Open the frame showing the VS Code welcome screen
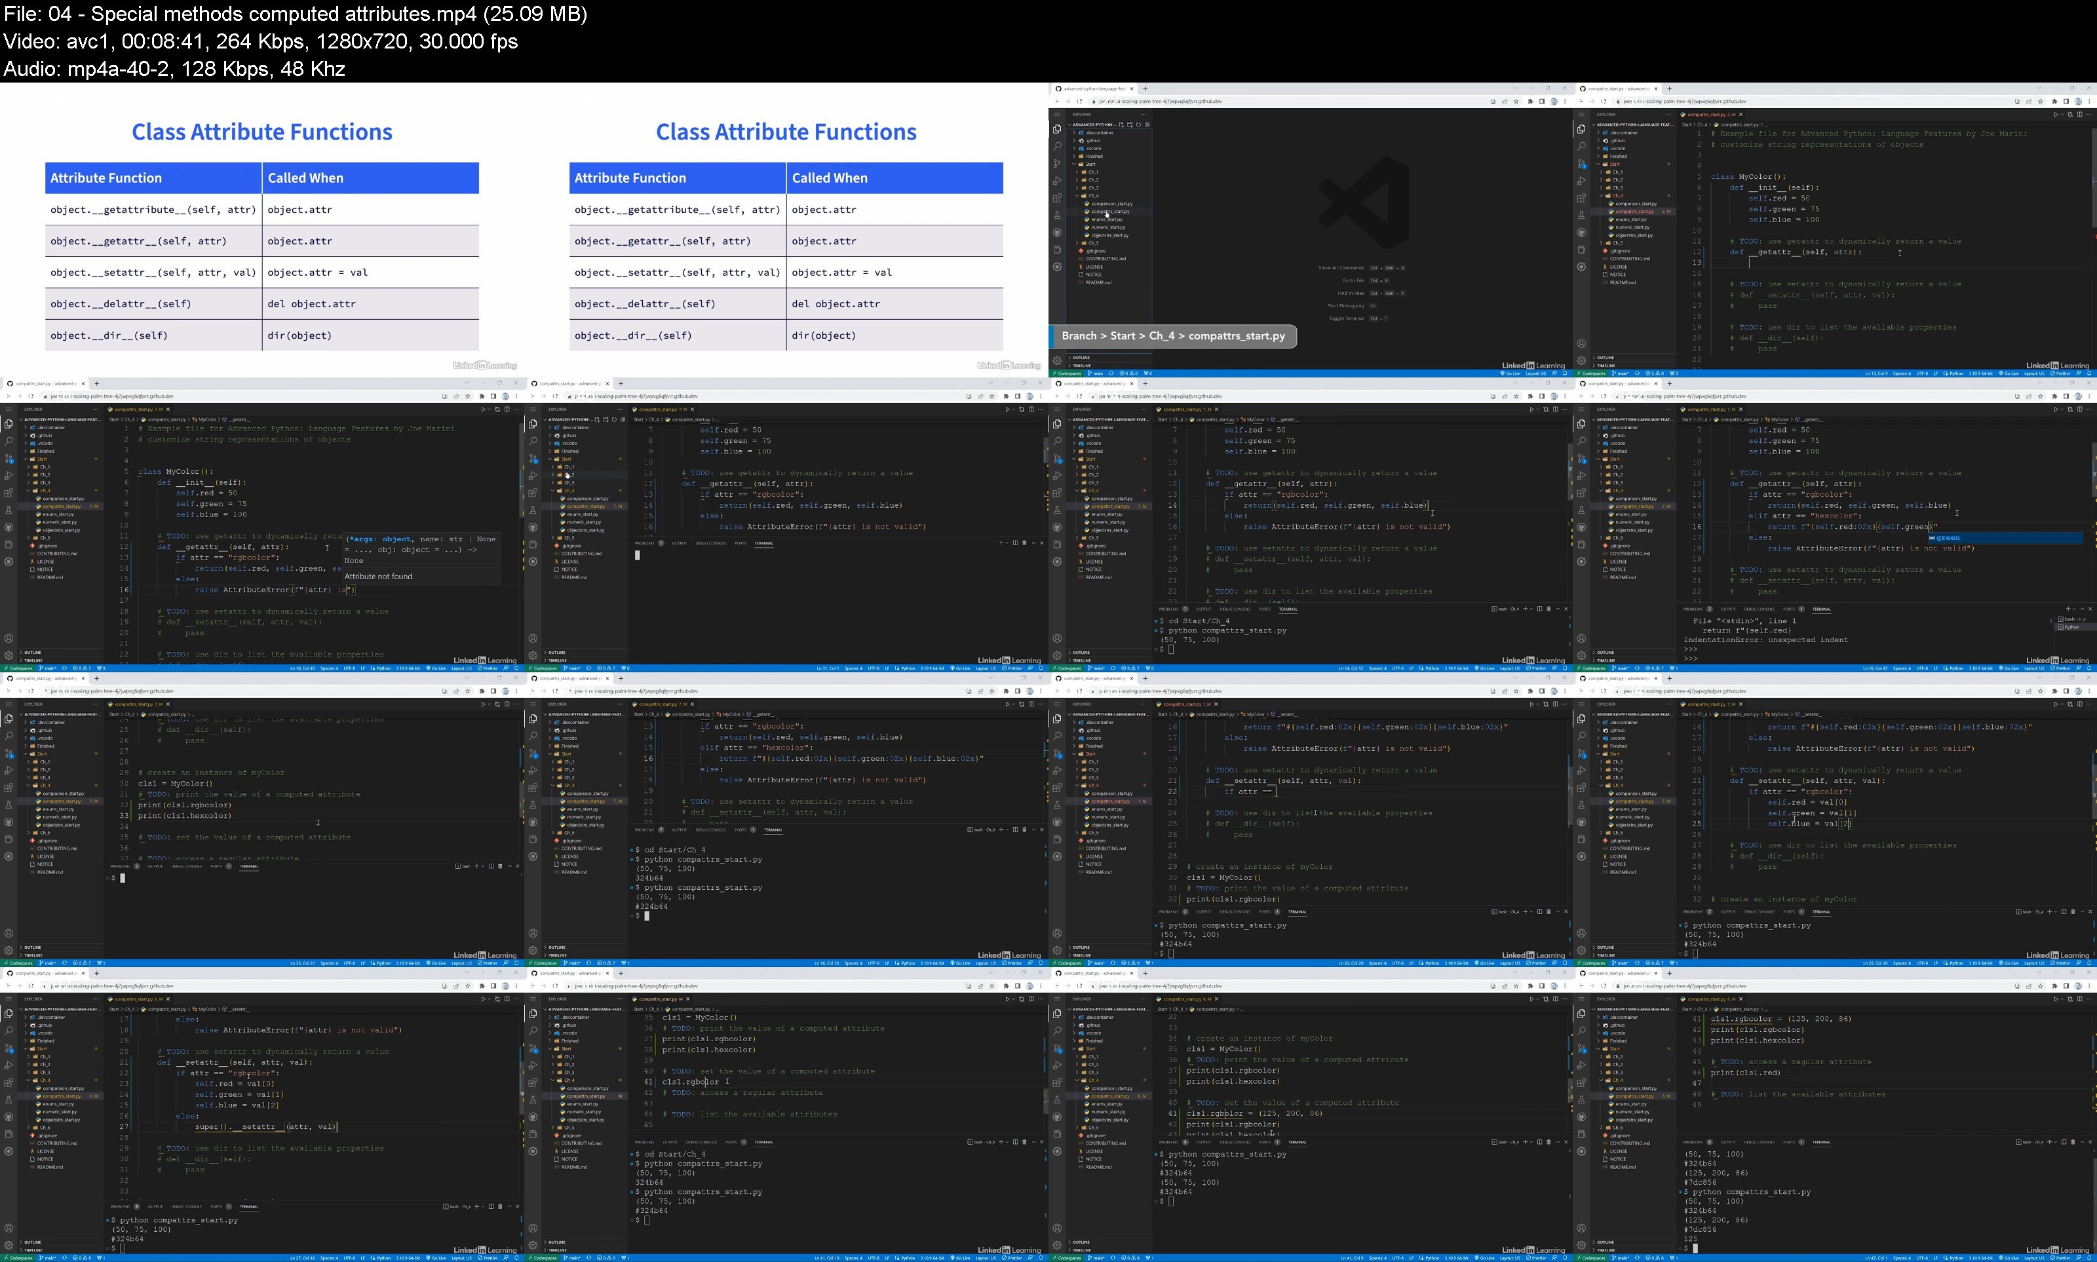Viewport: 2097px width, 1262px height. click(1311, 229)
